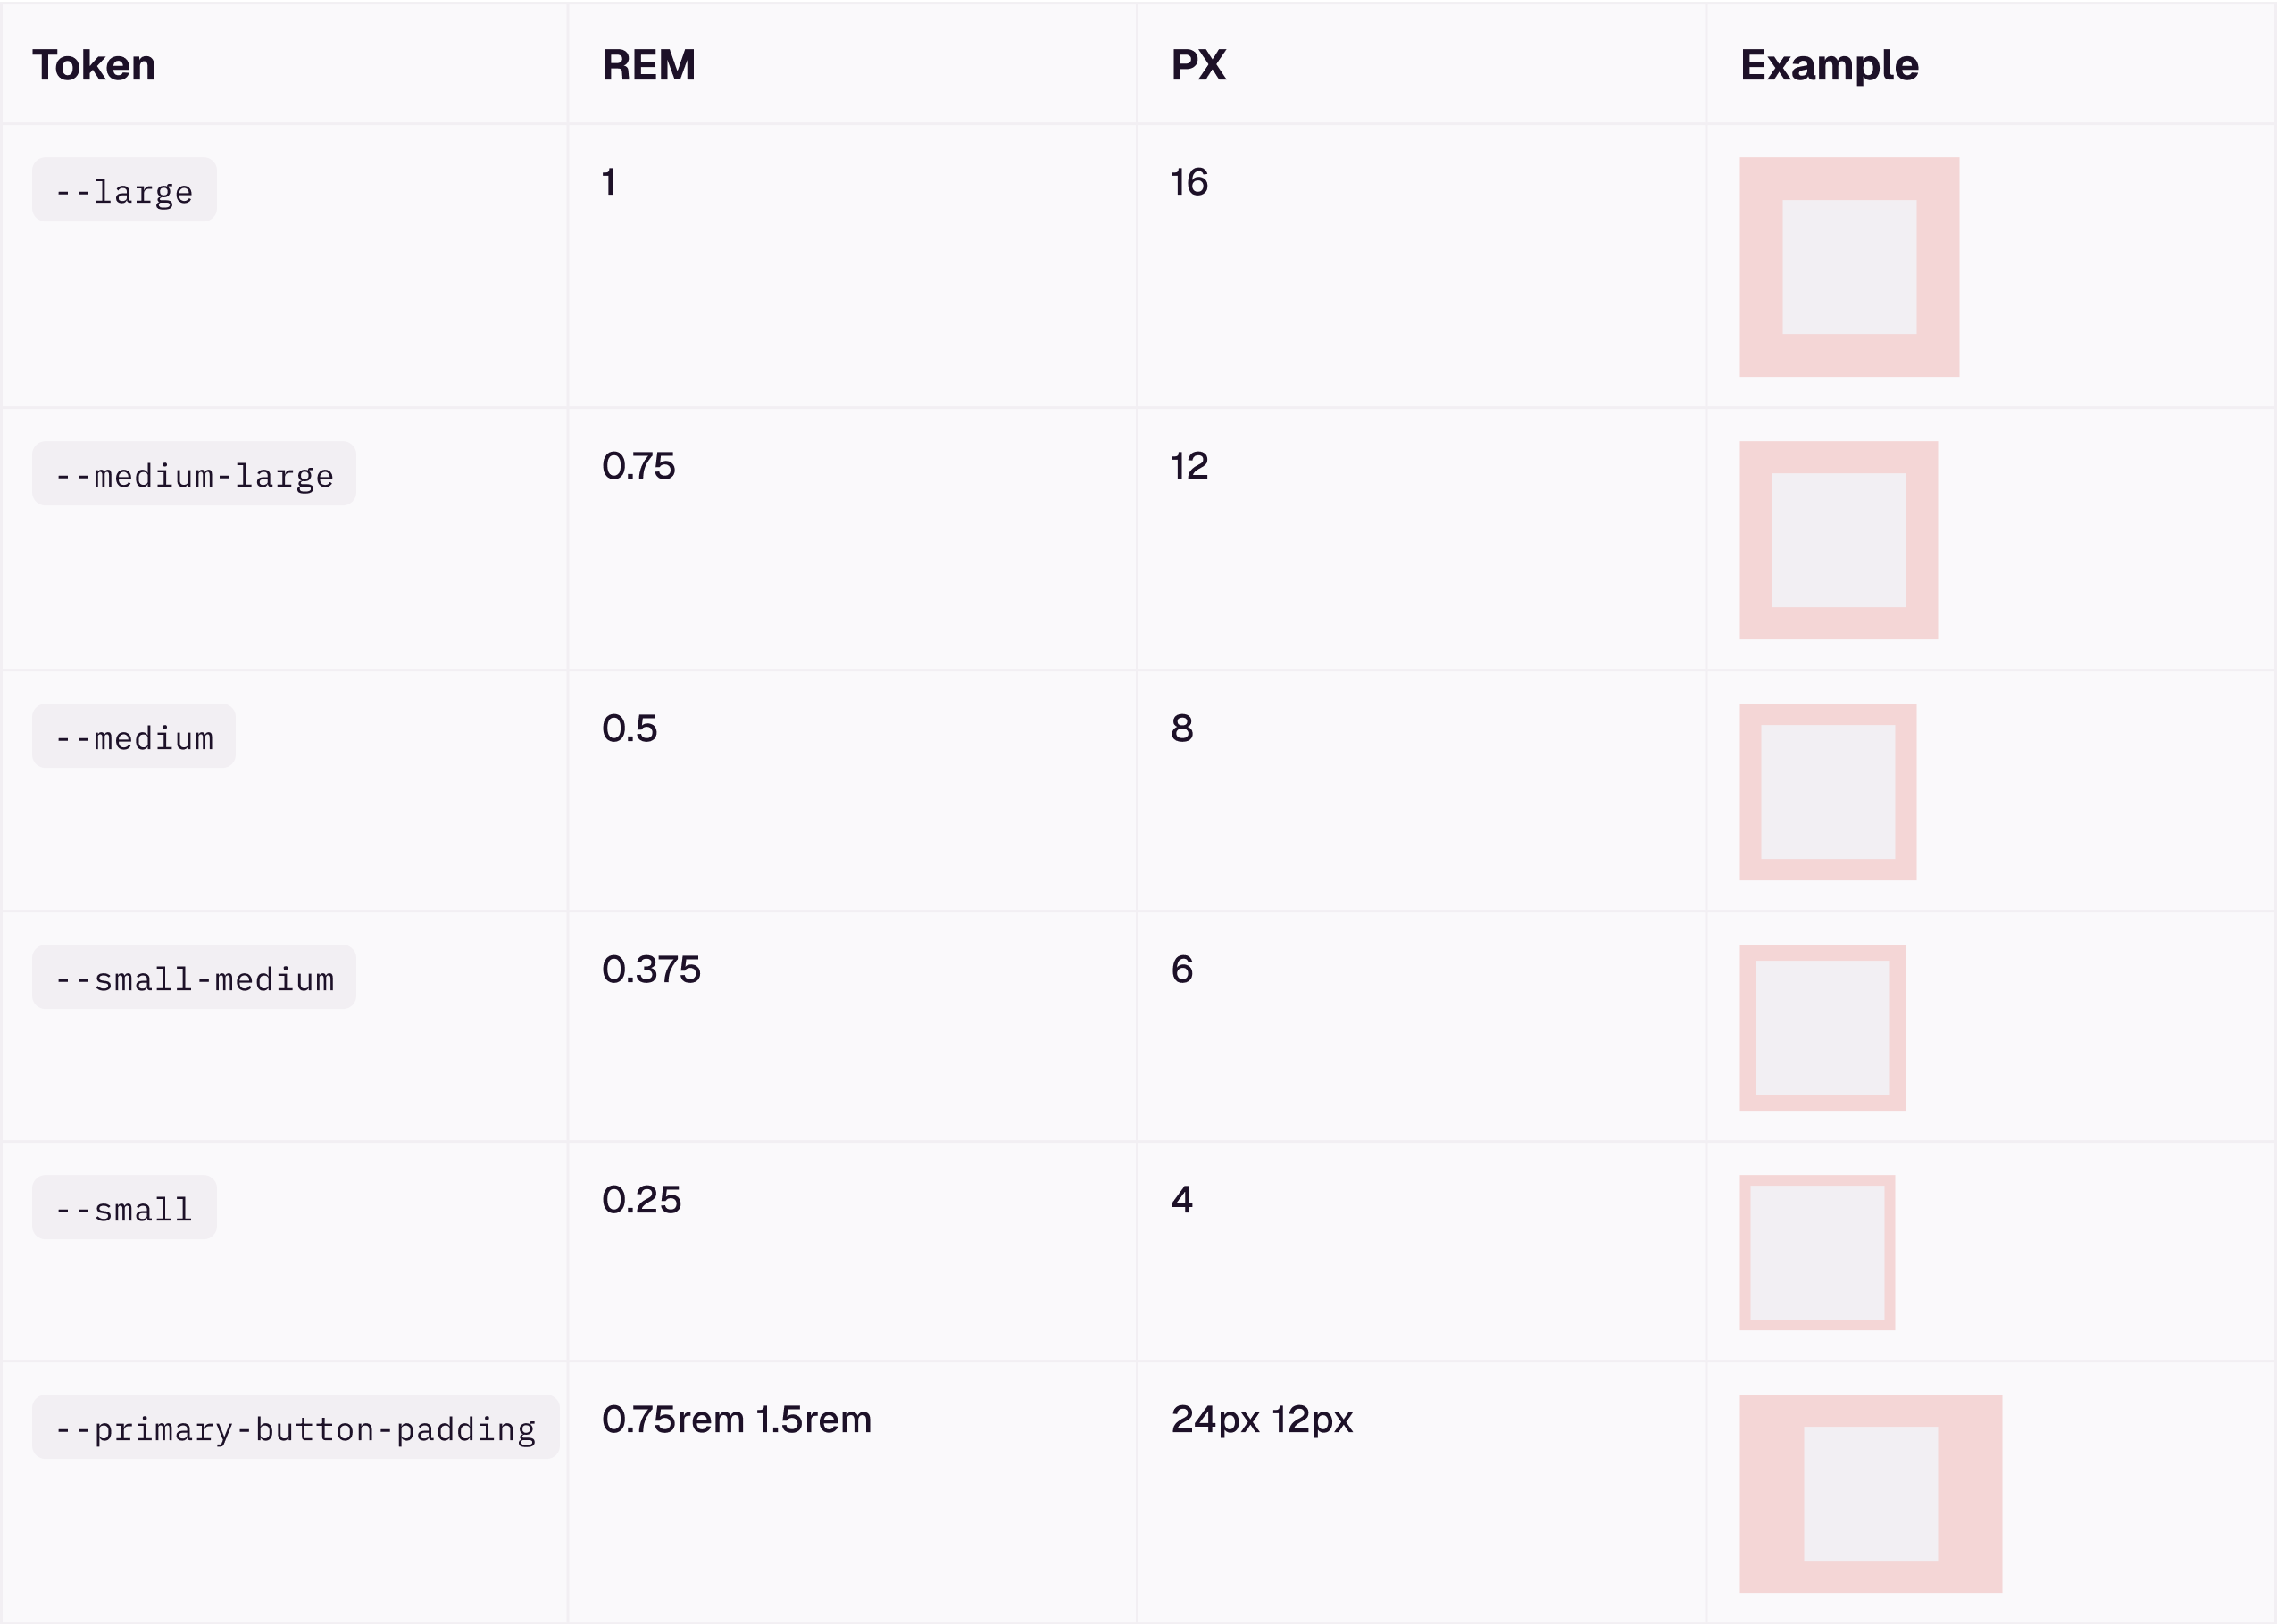Click the Example column header
This screenshot has height=1624, width=2277.
tap(1829, 65)
